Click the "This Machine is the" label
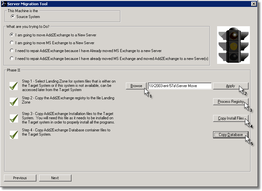This screenshot has height=191, width=262. pyautogui.click(x=23, y=11)
